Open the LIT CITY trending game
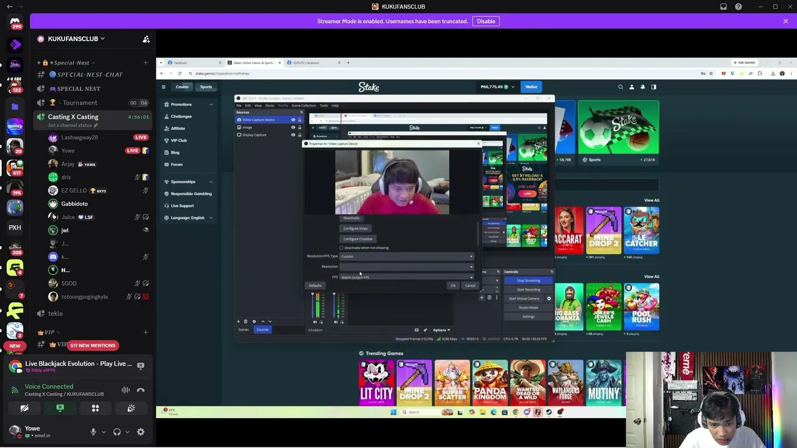 pyautogui.click(x=376, y=381)
